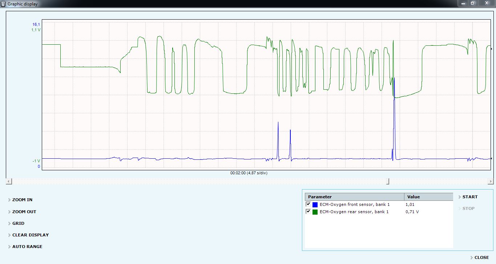Apply AUTO RANGE to the graph

pyautogui.click(x=27, y=247)
